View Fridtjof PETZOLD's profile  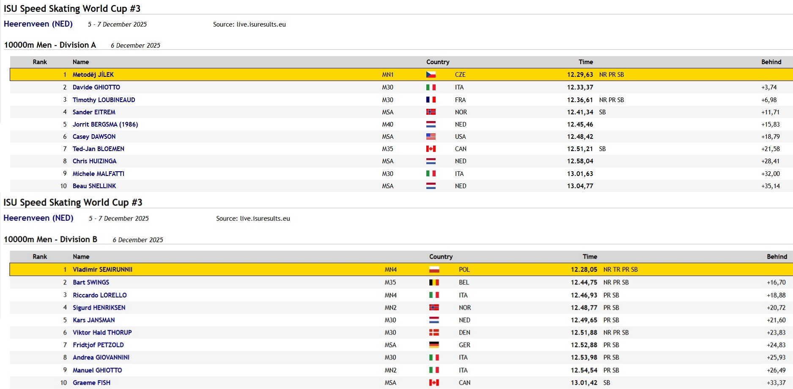pos(98,345)
